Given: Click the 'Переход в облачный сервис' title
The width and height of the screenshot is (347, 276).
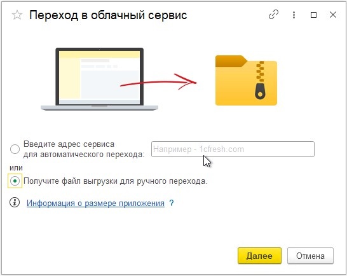Looking at the screenshot, I should click(x=108, y=15).
